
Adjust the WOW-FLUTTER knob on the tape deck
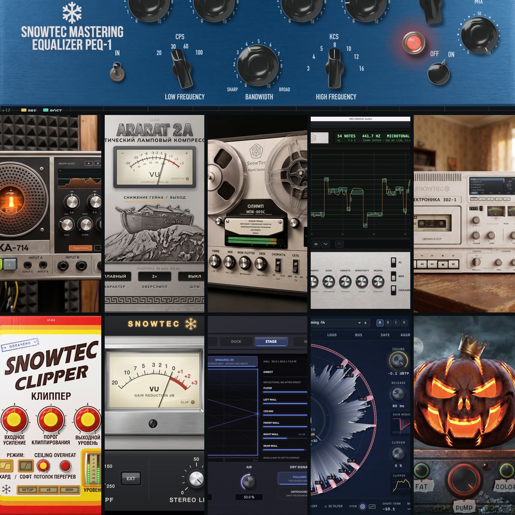coord(245,263)
